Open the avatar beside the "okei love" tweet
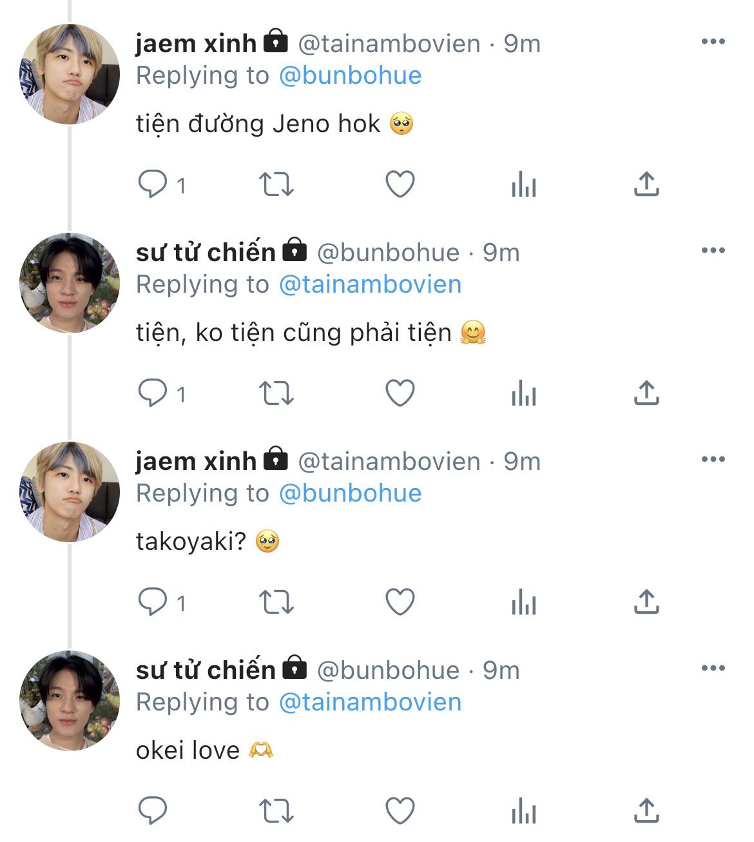Image resolution: width=754 pixels, height=842 pixels. coord(70,701)
